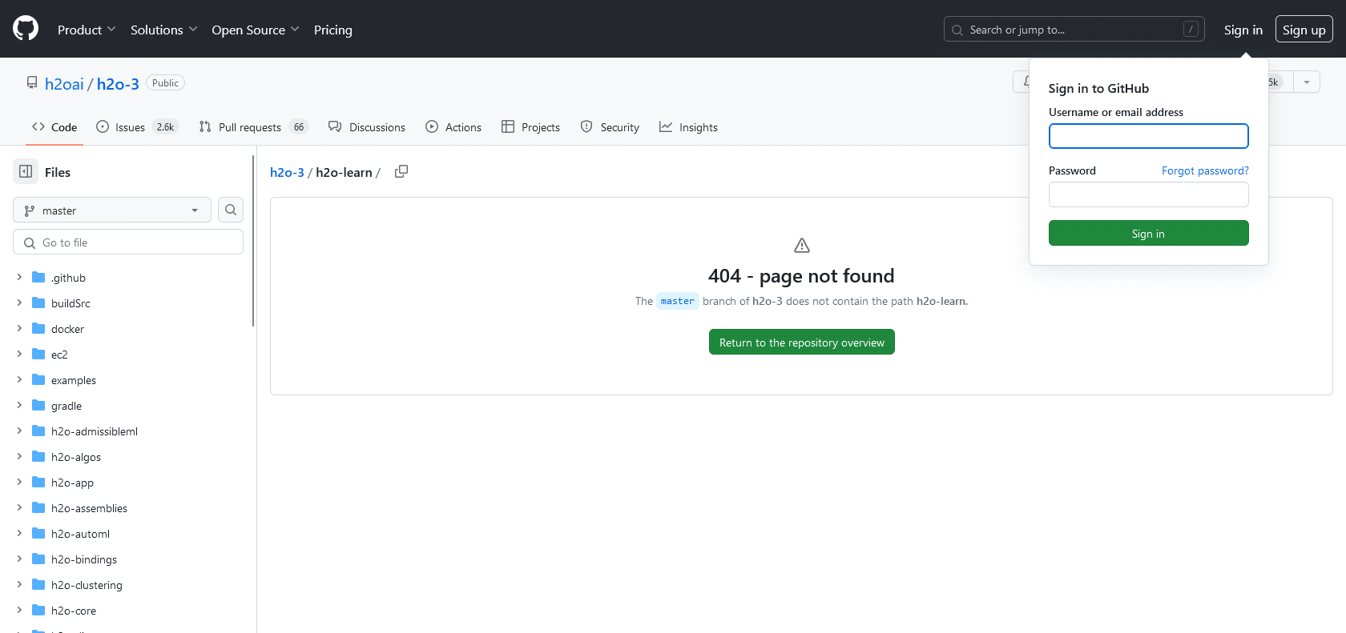Open the .github folder icon

38,277
